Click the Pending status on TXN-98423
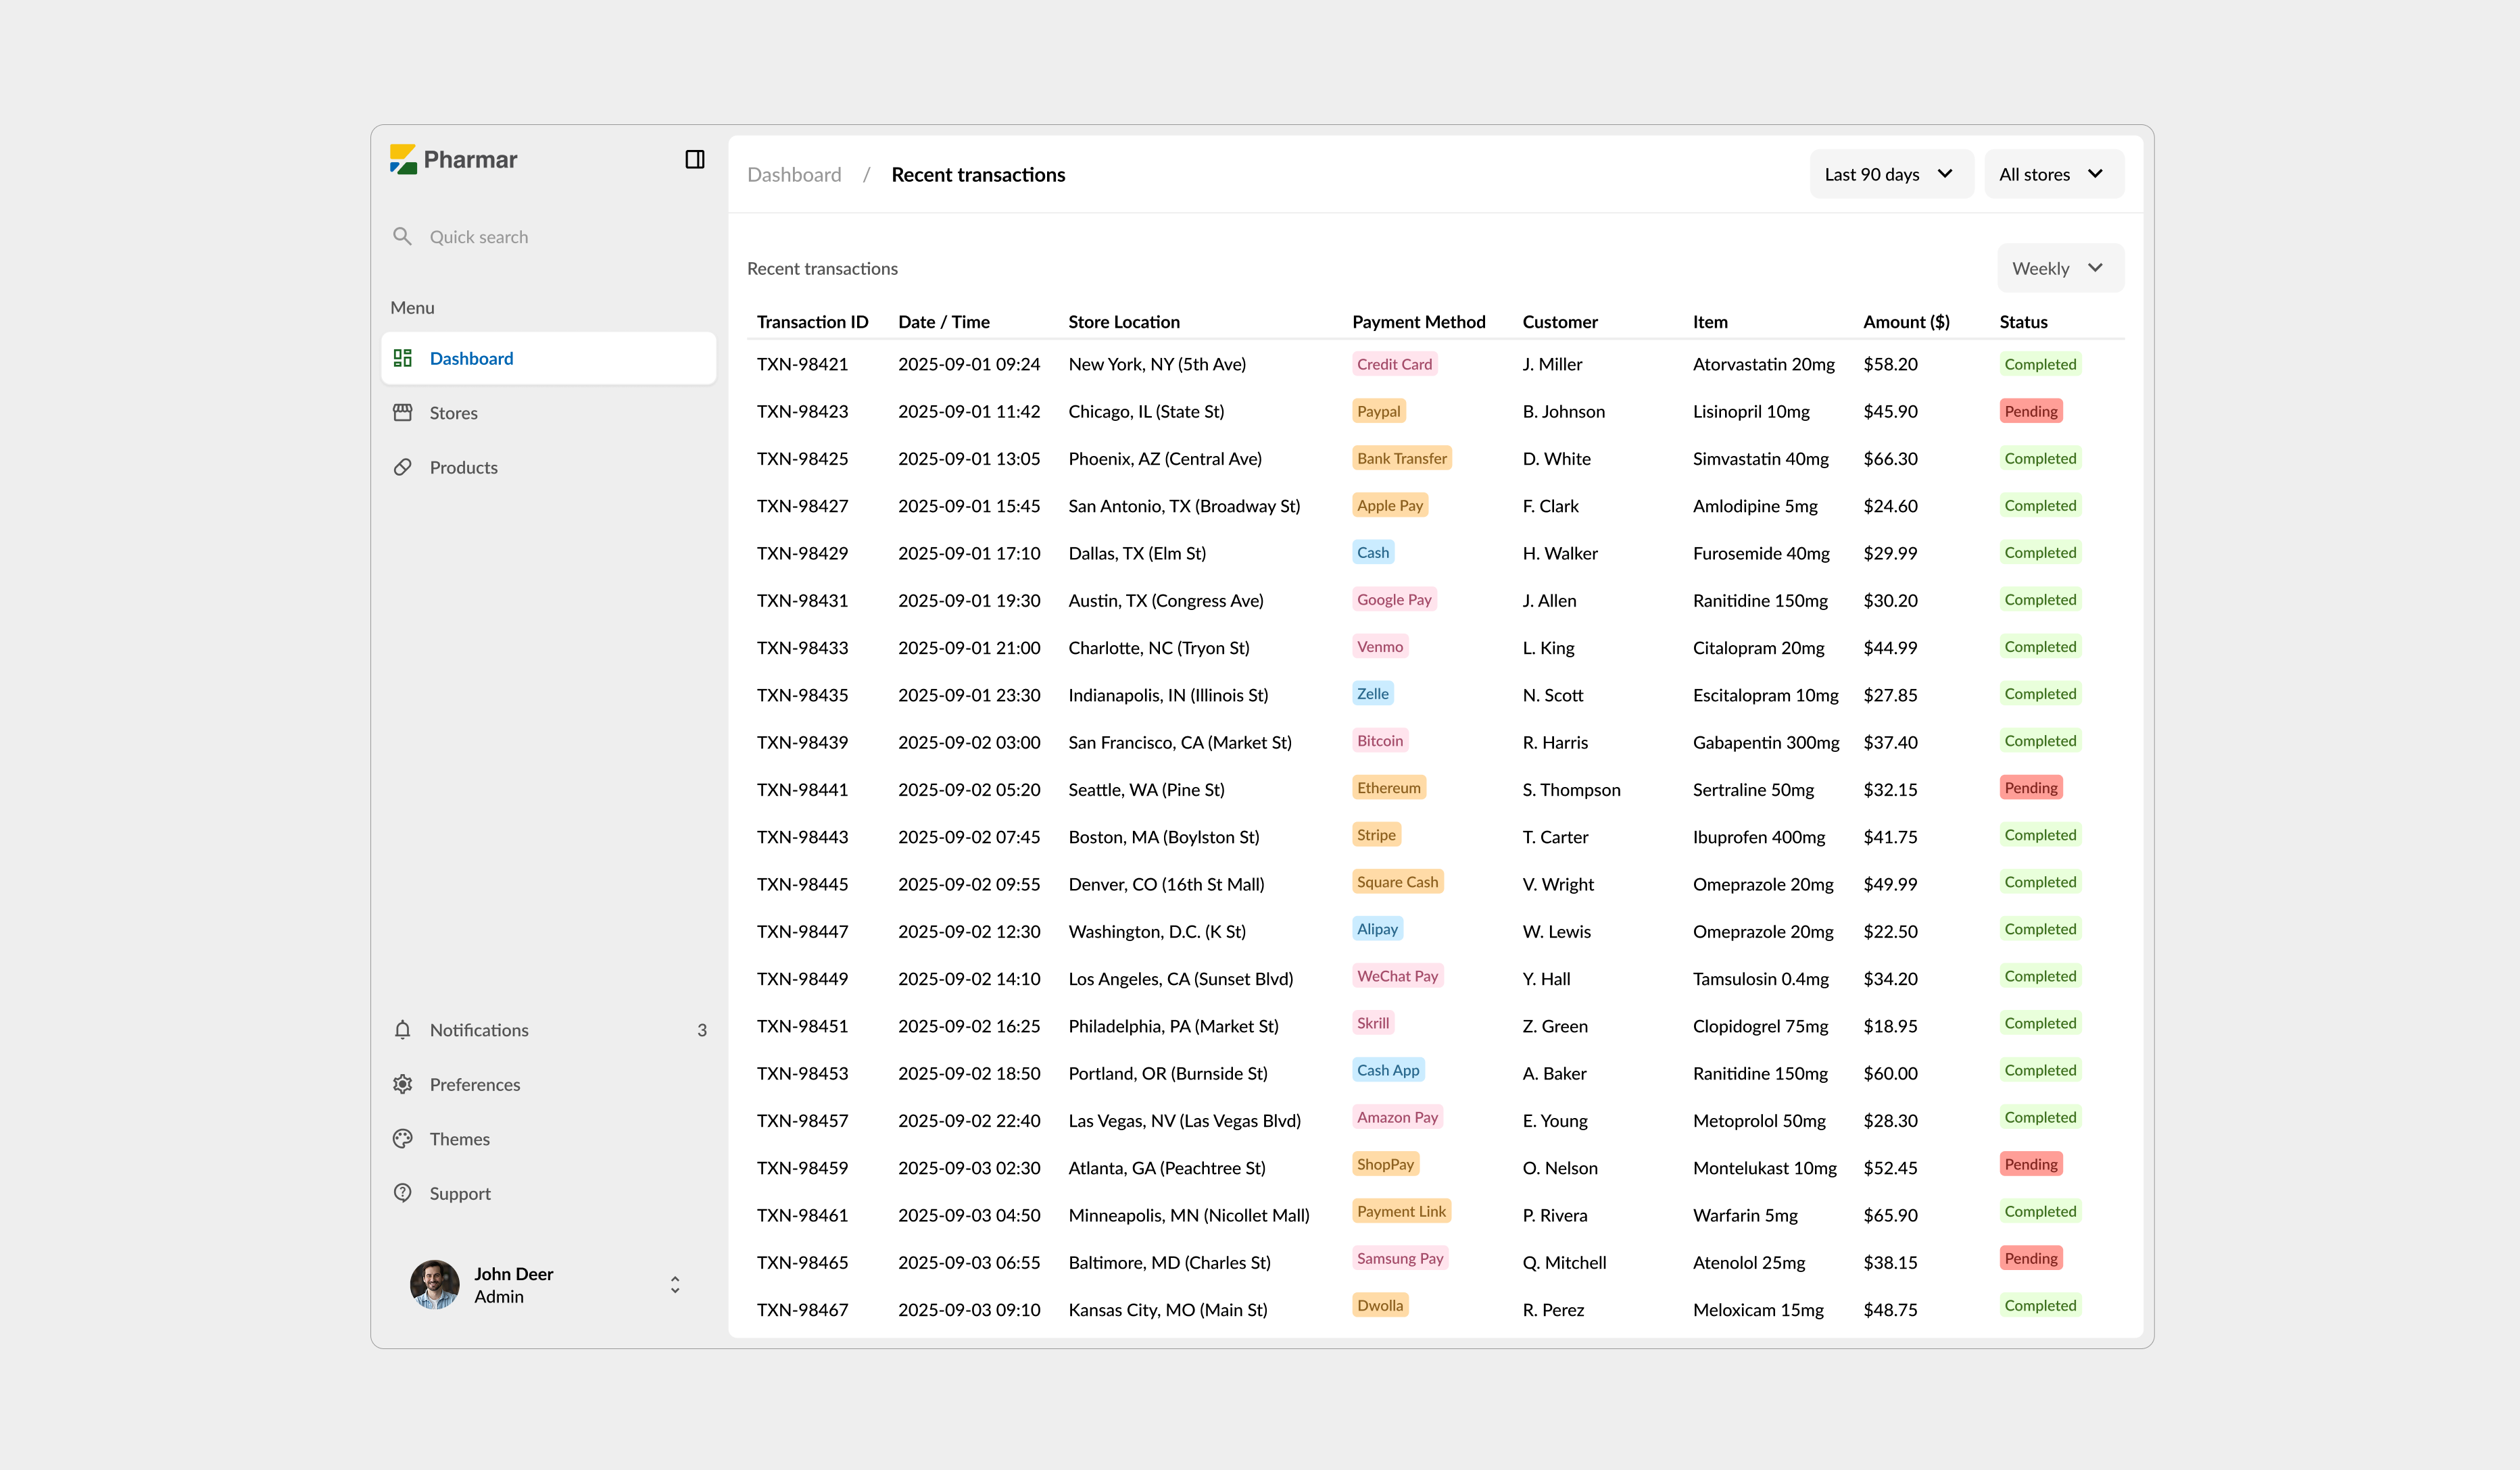2520x1470 pixels. (x=2030, y=411)
